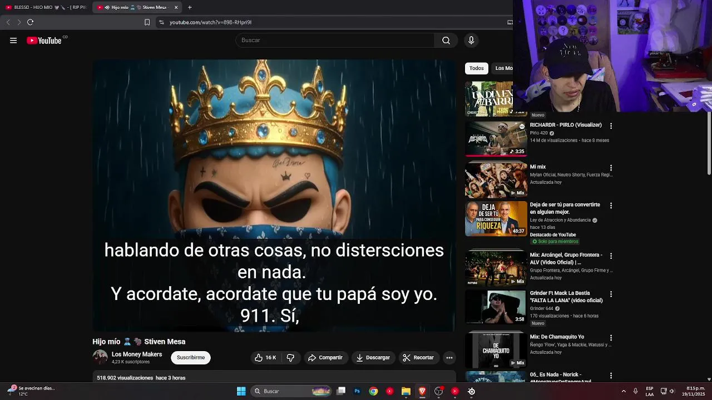Image resolution: width=712 pixels, height=400 pixels.
Task: Click the Suscribirme button
Action: click(191, 358)
